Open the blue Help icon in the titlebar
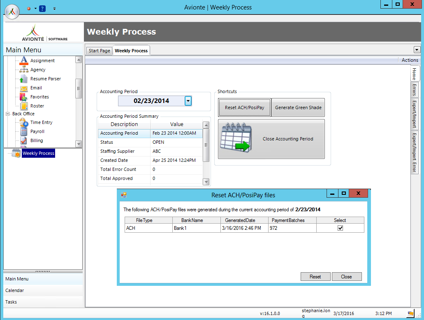424x320 pixels. 42,8
